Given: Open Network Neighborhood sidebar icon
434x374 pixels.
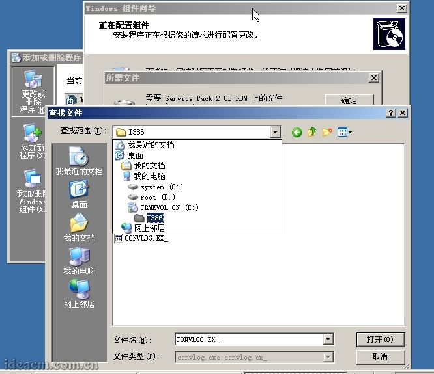Looking at the screenshot, I should pyautogui.click(x=79, y=294).
